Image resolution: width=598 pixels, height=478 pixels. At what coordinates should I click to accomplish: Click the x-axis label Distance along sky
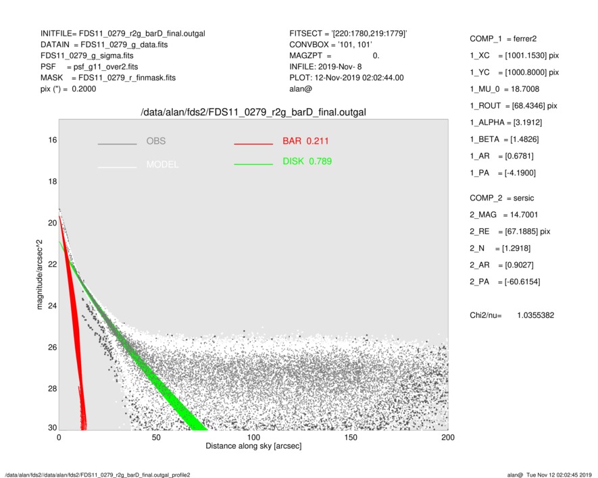click(253, 446)
